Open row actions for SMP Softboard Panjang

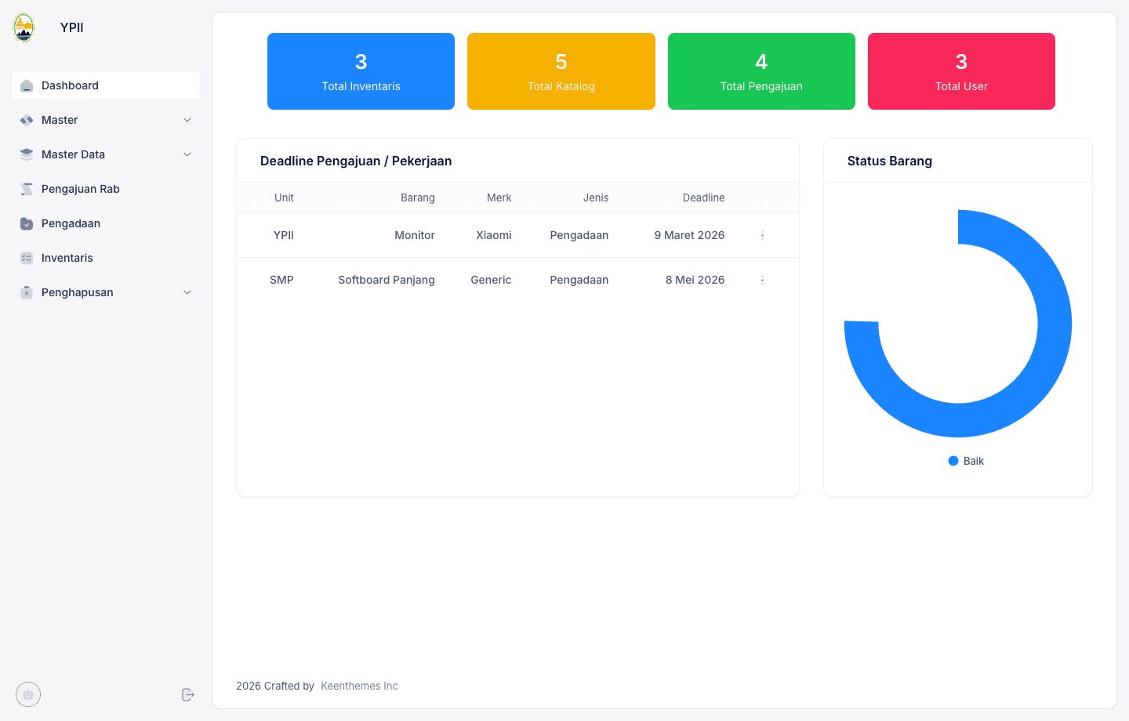coord(762,280)
